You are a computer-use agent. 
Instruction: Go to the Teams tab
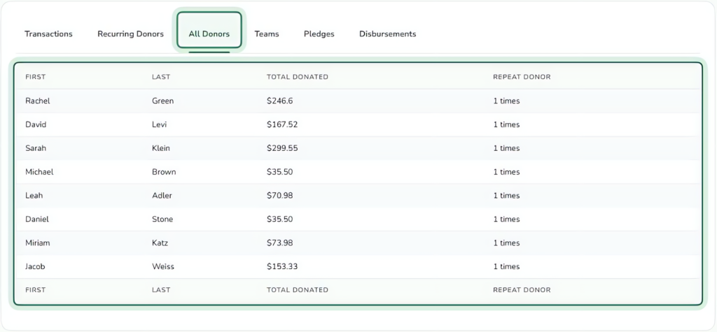pyautogui.click(x=267, y=34)
